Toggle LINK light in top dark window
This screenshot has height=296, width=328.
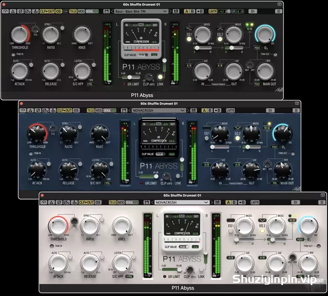click(160, 77)
